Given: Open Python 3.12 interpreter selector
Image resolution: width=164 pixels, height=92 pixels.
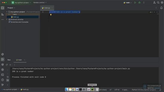Looking at the screenshot, I should tap(144, 90).
